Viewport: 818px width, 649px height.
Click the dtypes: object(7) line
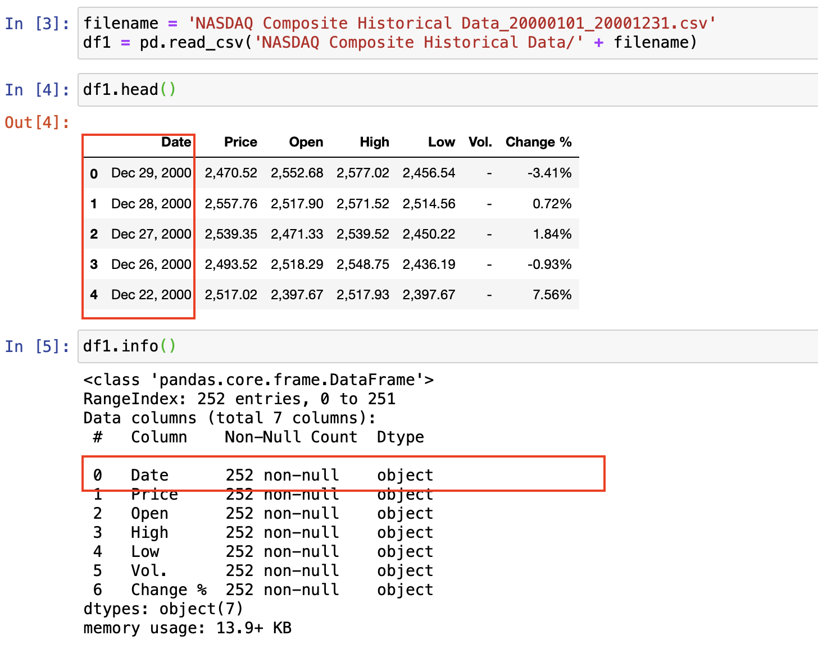click(x=163, y=609)
